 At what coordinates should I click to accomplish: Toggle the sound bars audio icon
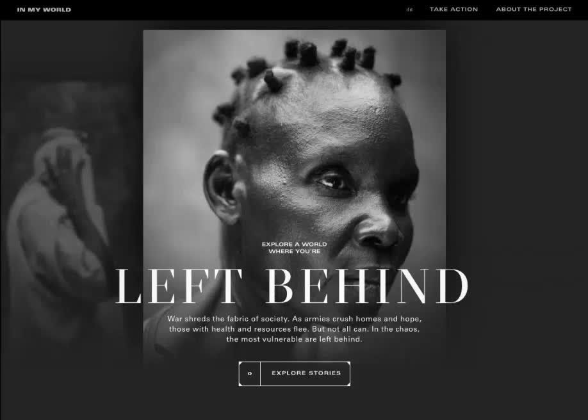pos(409,10)
